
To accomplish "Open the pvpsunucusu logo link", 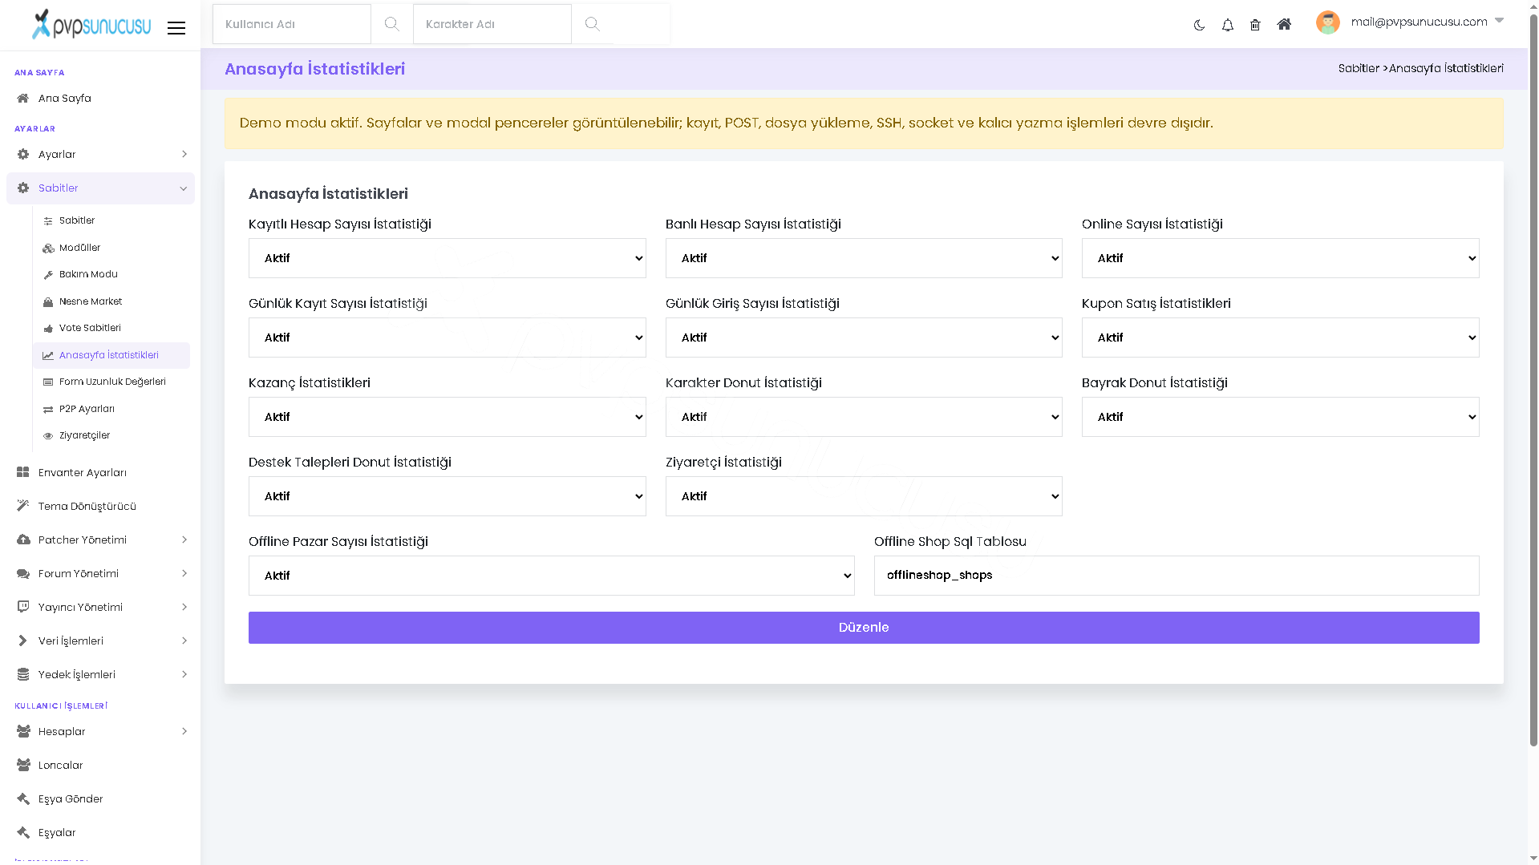I will [x=91, y=24].
